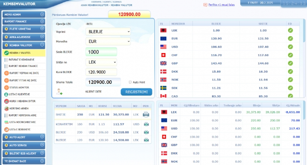
Task: Click the Kursi i Kembimi Ditor icon
Action: click(x=7, y=101)
